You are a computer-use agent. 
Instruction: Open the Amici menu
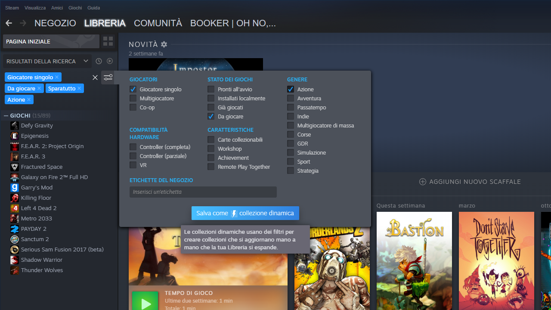coord(57,8)
